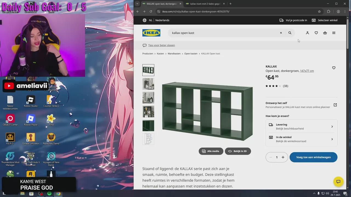Add KALLAX to favorites with heart icon
351x197 pixels.
[334, 68]
